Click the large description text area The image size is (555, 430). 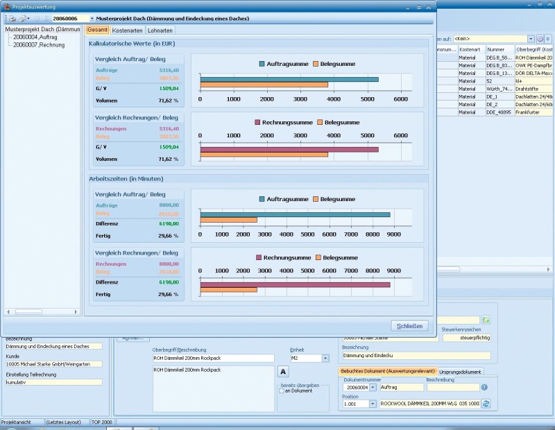pos(214,388)
